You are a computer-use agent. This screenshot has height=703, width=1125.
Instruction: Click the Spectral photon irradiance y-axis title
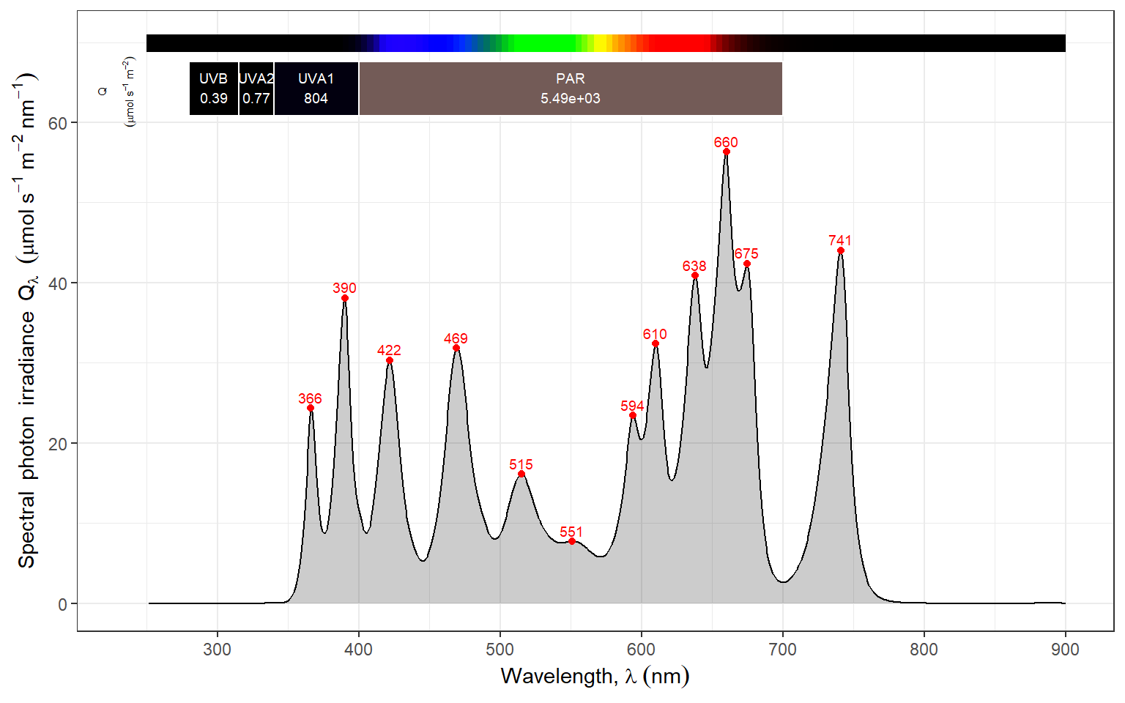tap(27, 321)
